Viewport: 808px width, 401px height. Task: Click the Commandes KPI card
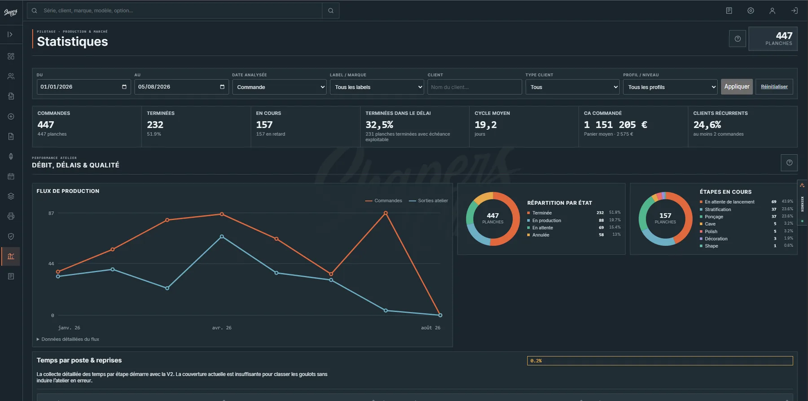click(87, 126)
